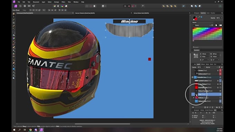This screenshot has width=235, height=132.
Task: Switch to the Liquify persona icon
Action: pos(20,6)
